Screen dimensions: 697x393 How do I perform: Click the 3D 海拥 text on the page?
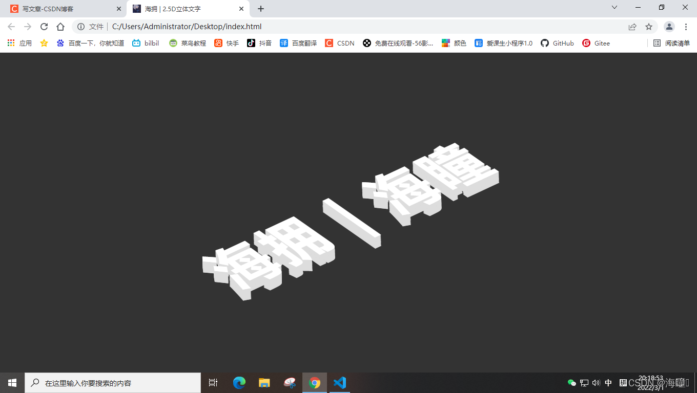(x=269, y=257)
